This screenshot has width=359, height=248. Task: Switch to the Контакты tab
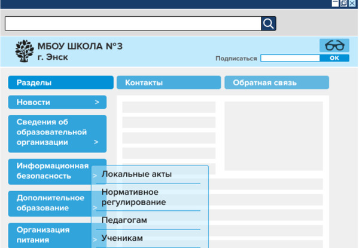point(168,83)
